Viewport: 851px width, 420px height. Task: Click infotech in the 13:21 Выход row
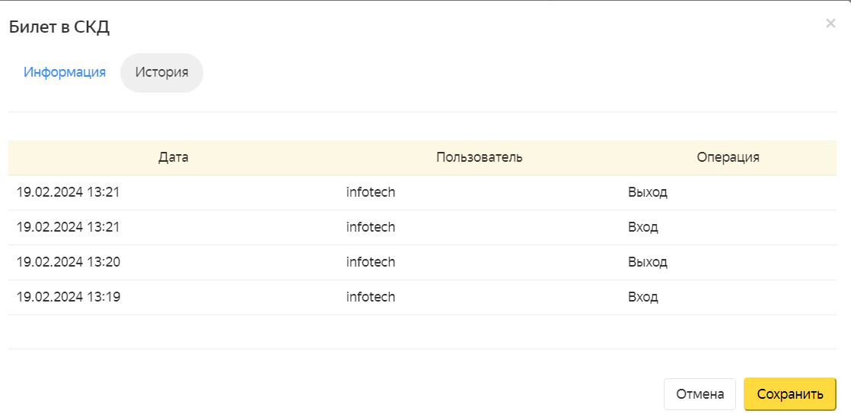[371, 193]
